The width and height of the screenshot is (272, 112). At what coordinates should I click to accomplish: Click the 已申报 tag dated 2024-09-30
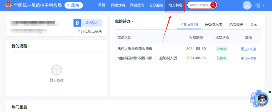coord(222,49)
